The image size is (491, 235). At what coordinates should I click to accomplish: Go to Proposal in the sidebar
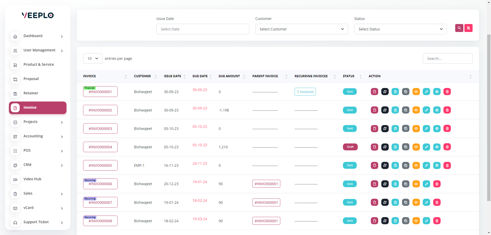tap(31, 79)
